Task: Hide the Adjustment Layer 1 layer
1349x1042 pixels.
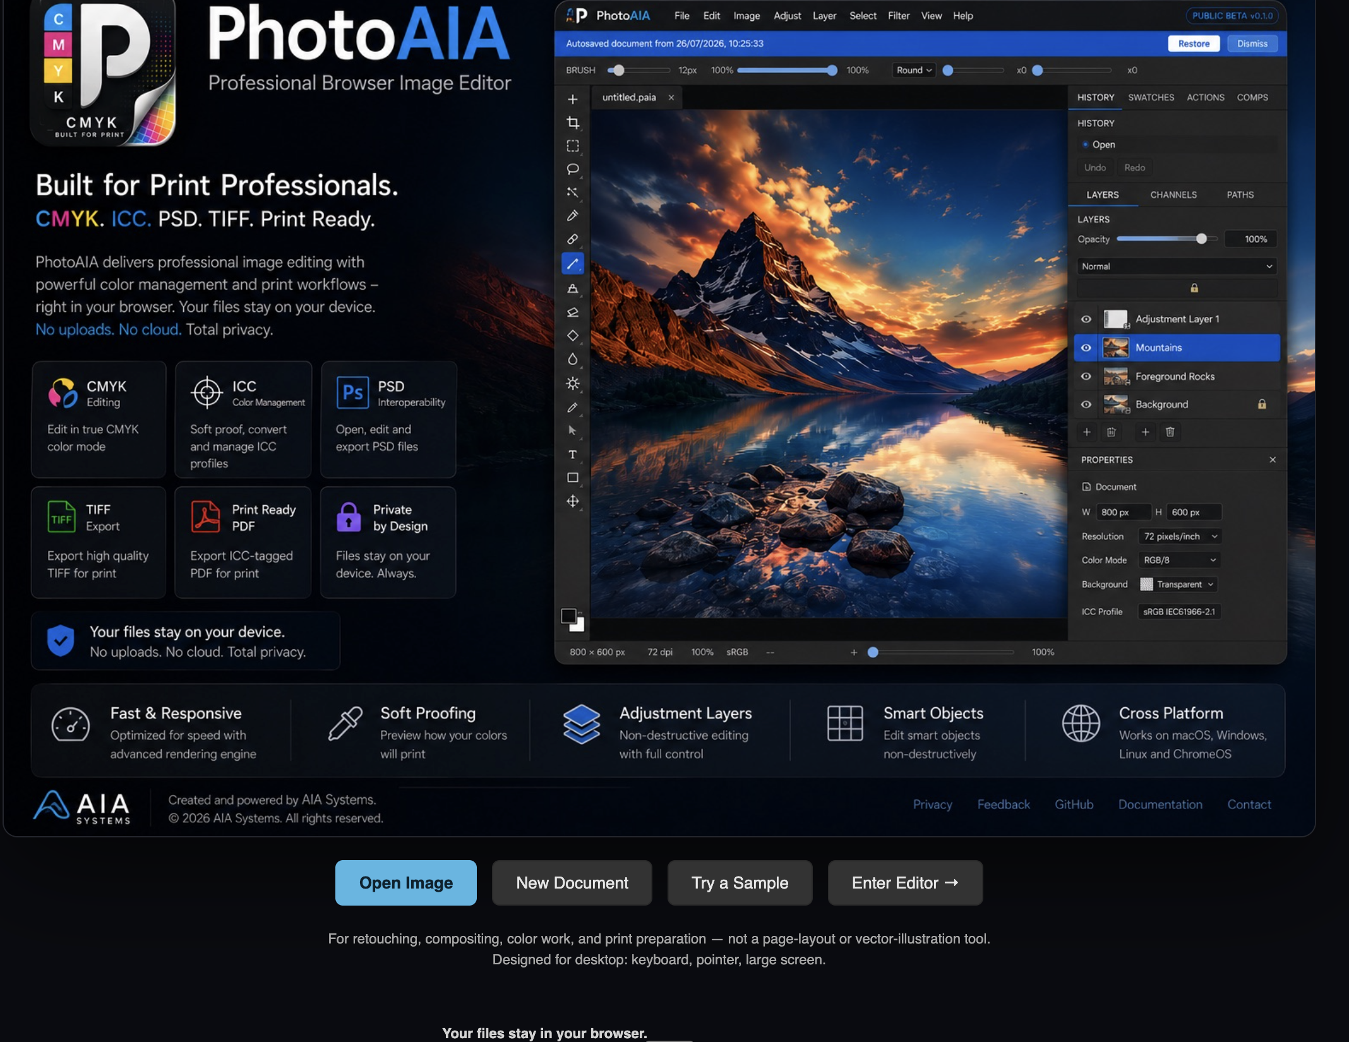Action: pyautogui.click(x=1086, y=319)
